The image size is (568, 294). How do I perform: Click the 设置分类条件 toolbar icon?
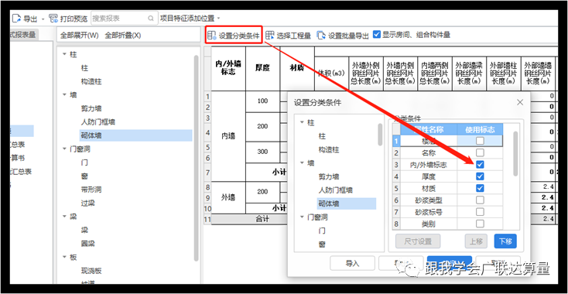pyautogui.click(x=212, y=36)
